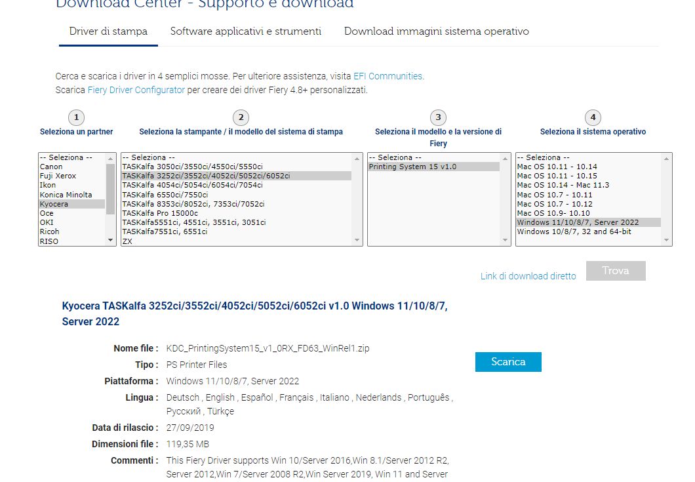695x482 pixels.
Task: Choose '-- Seleziona --' in Fiery version list
Action: coord(434,157)
